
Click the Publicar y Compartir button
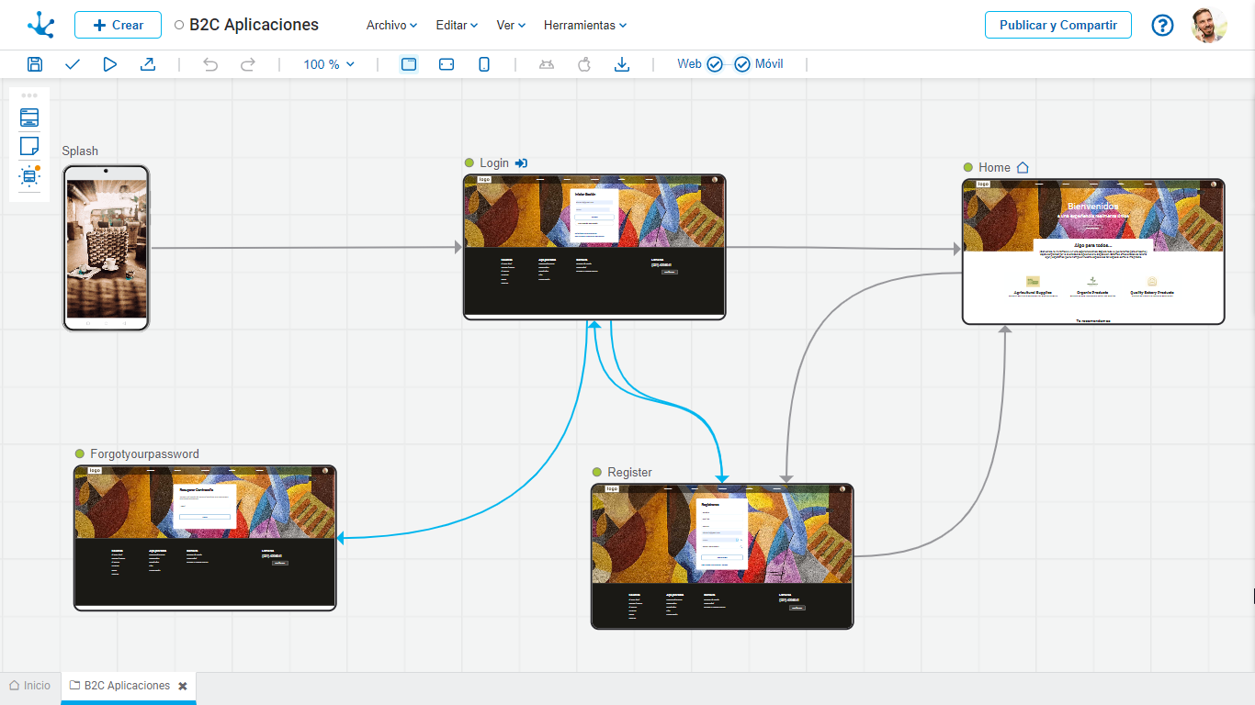point(1057,25)
